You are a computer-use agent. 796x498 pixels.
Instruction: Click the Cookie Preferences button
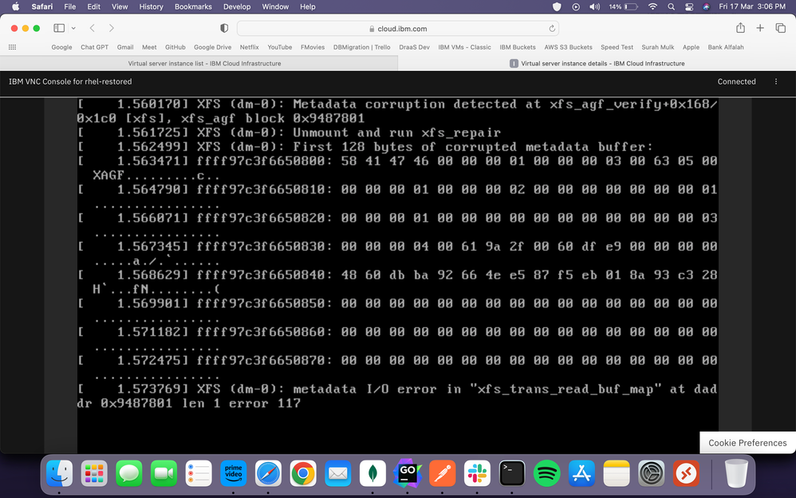point(747,443)
